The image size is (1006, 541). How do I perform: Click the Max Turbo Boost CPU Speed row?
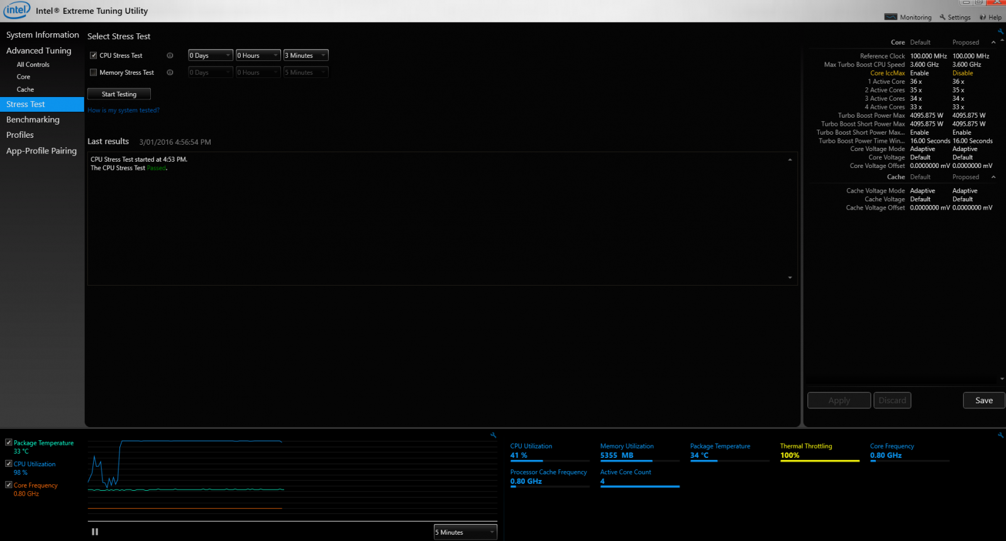click(905, 65)
